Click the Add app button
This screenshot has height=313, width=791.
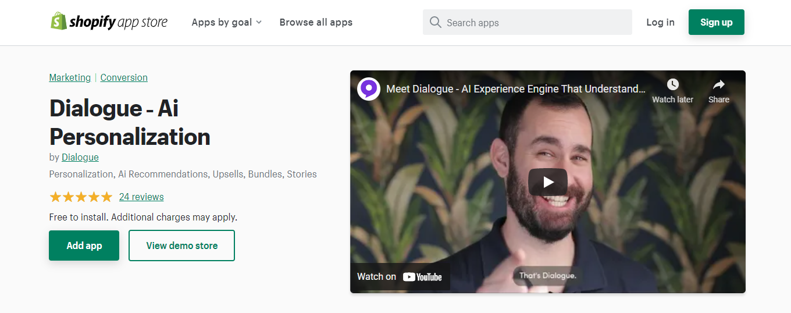[x=84, y=246]
